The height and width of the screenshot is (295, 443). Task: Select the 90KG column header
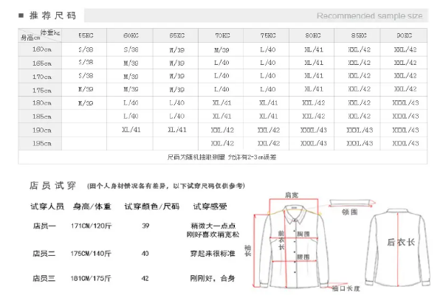pos(405,35)
